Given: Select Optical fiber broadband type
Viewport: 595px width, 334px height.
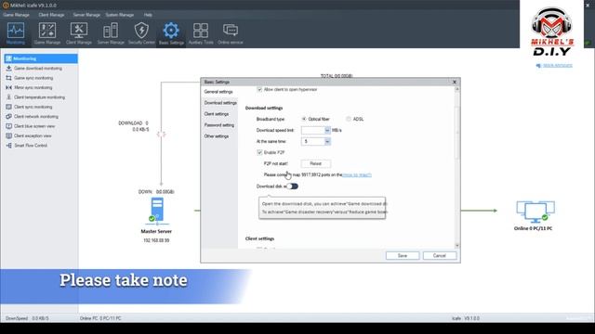Looking at the screenshot, I should 304,119.
